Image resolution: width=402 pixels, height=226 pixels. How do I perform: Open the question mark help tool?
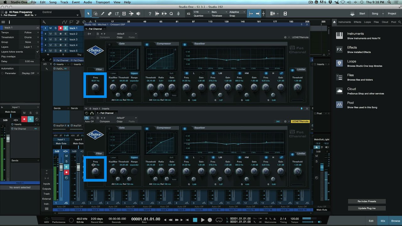tap(150, 14)
